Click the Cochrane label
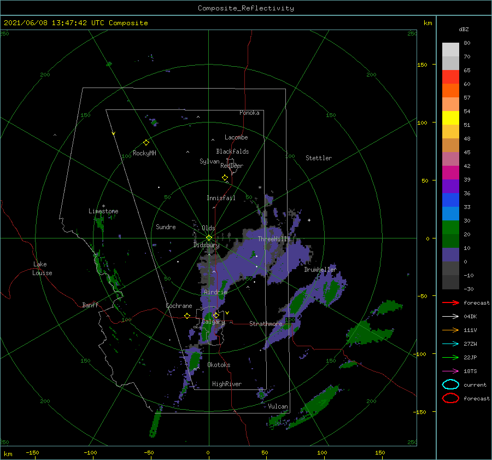 179,306
